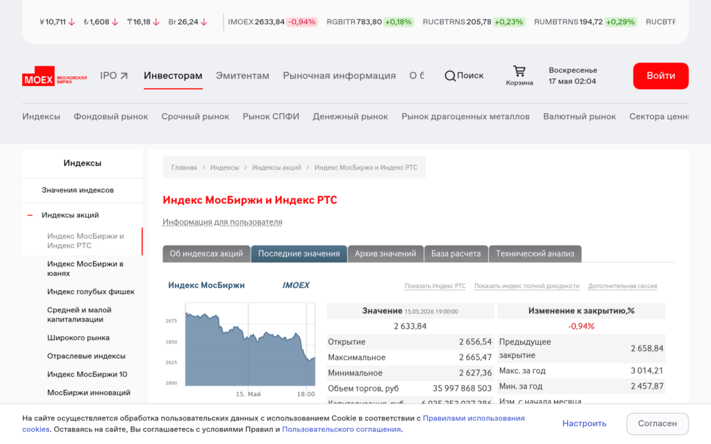Click the IMOEX ticker quote
The width and height of the screenshot is (711, 444).
pos(272,22)
